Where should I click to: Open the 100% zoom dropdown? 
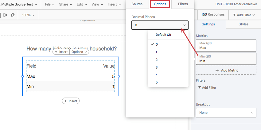[28, 15]
